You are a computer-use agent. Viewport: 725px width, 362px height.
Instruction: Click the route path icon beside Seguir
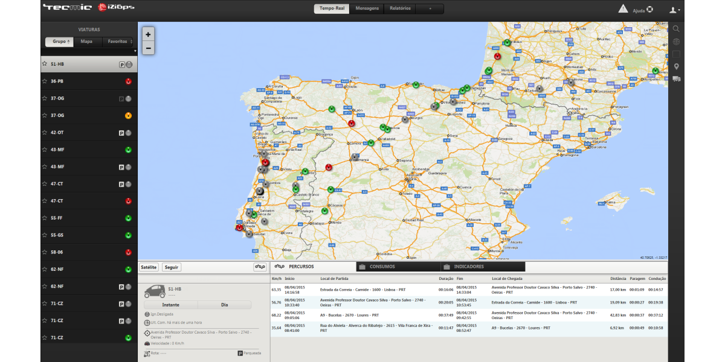[260, 267]
